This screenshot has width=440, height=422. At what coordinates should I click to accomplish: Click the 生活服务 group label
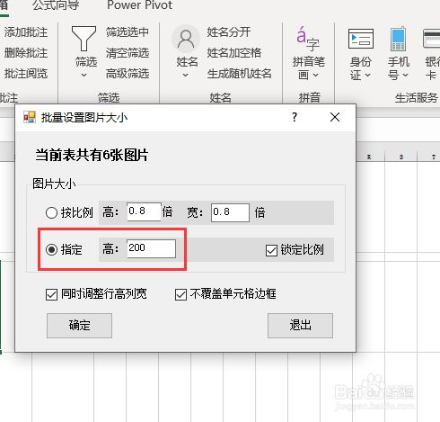click(x=417, y=98)
